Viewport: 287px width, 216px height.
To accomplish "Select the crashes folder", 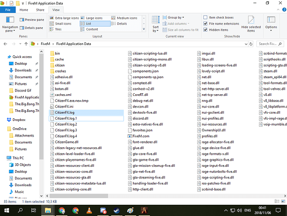I will [x=58, y=71].
